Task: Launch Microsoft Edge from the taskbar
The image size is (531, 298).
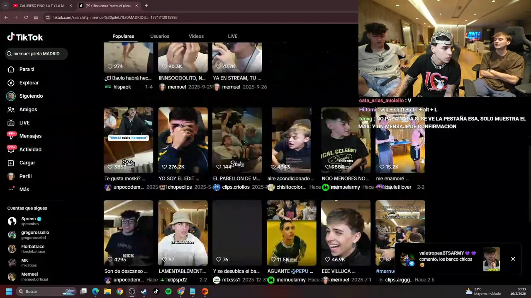Action: 95,291
